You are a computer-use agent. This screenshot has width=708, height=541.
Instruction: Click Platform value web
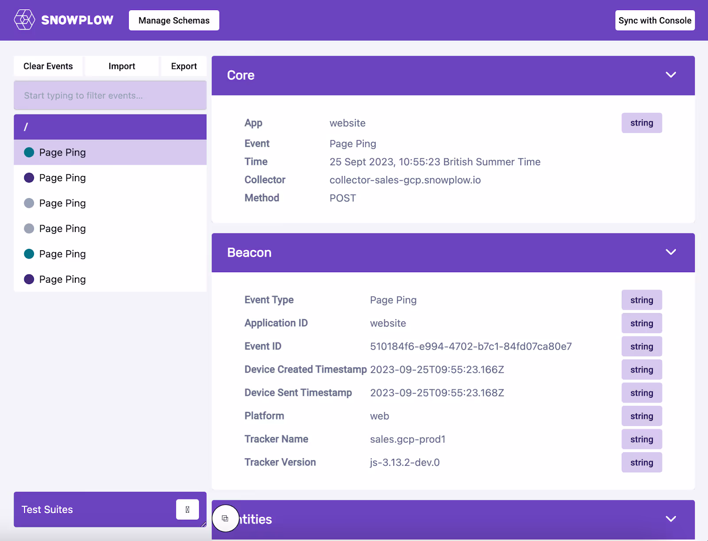click(x=380, y=416)
